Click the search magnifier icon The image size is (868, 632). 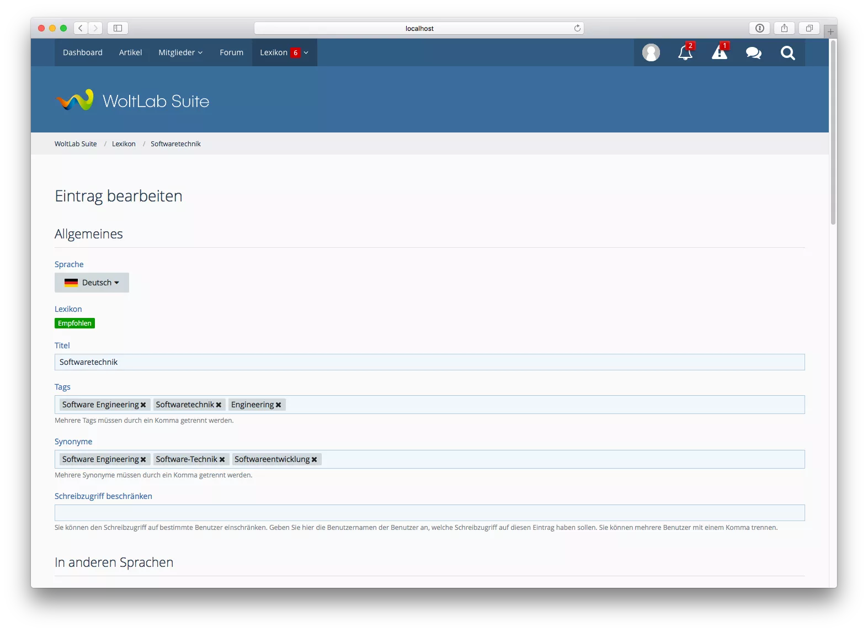[x=787, y=52]
